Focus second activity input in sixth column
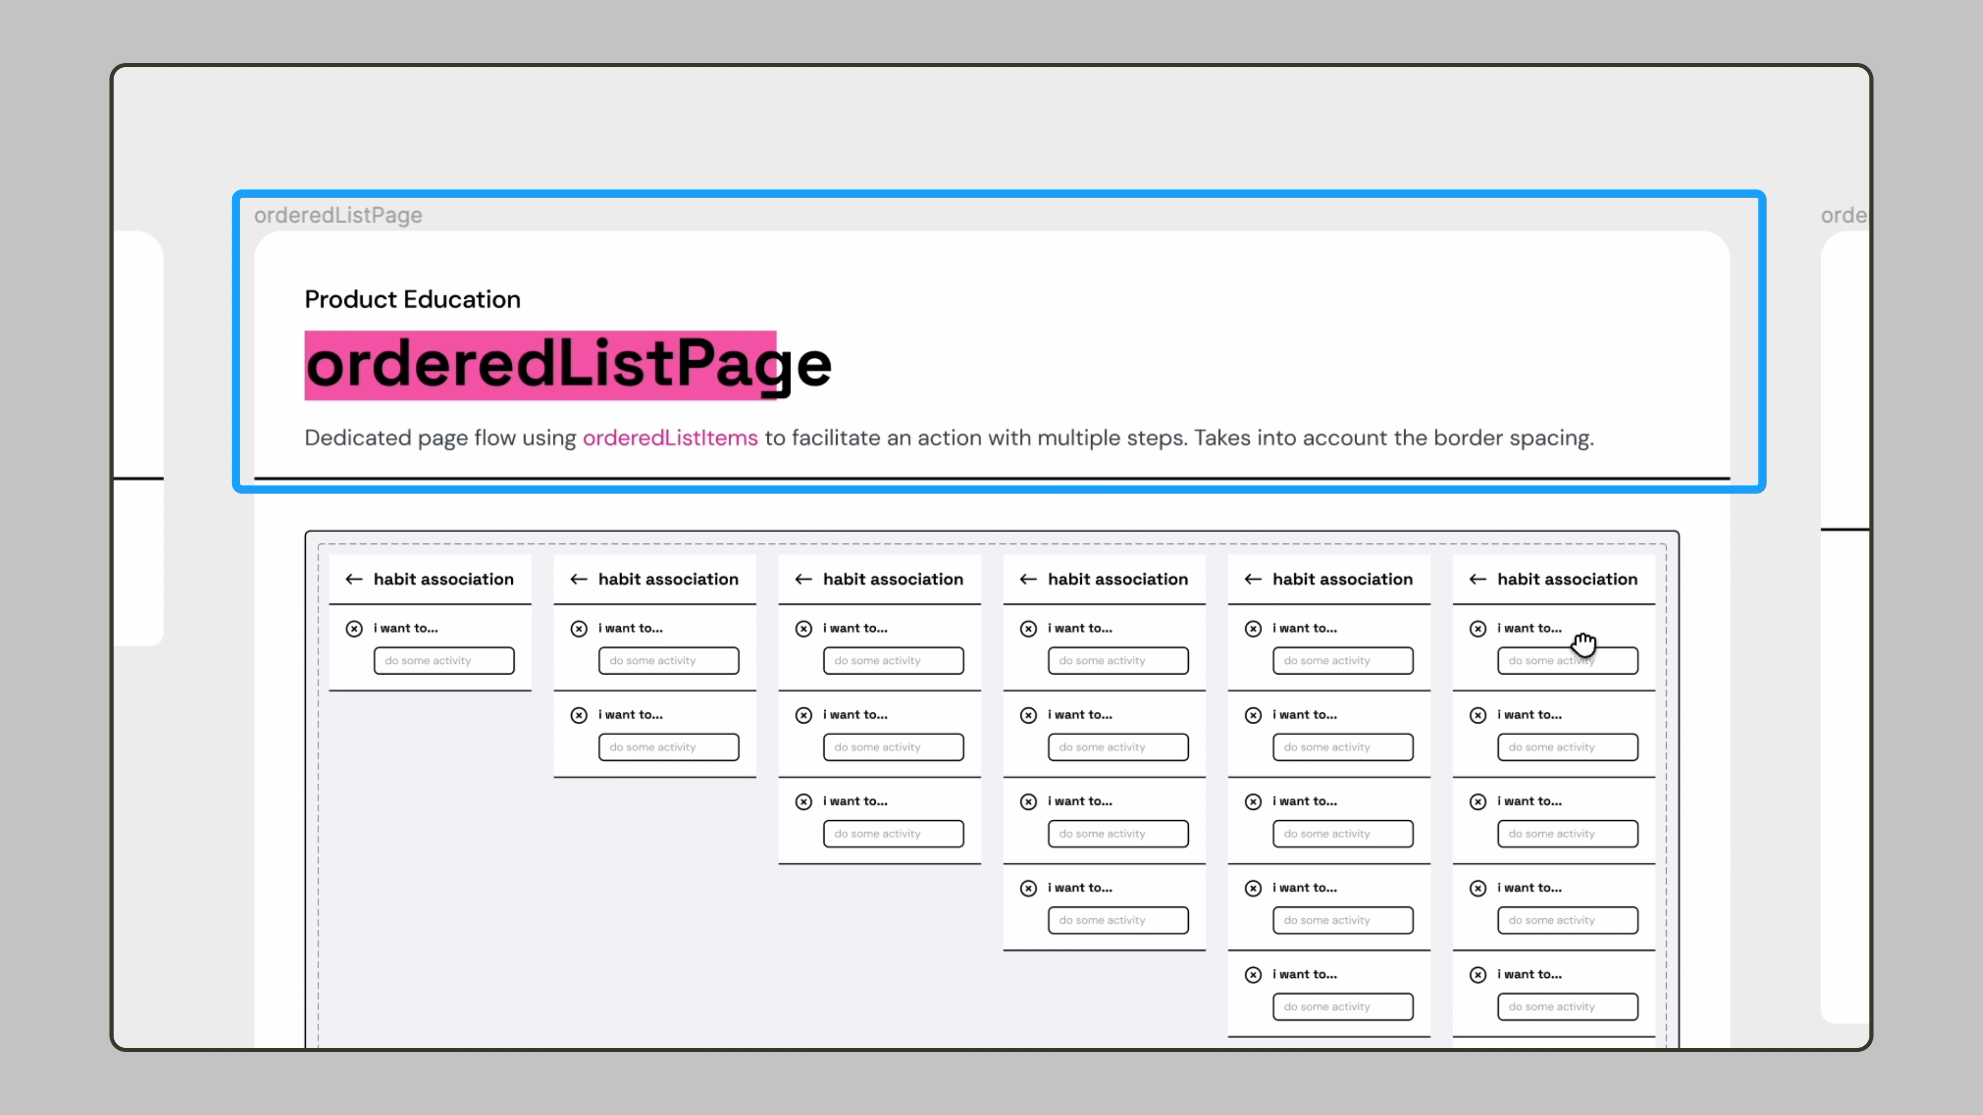1983x1115 pixels. pyautogui.click(x=1568, y=747)
